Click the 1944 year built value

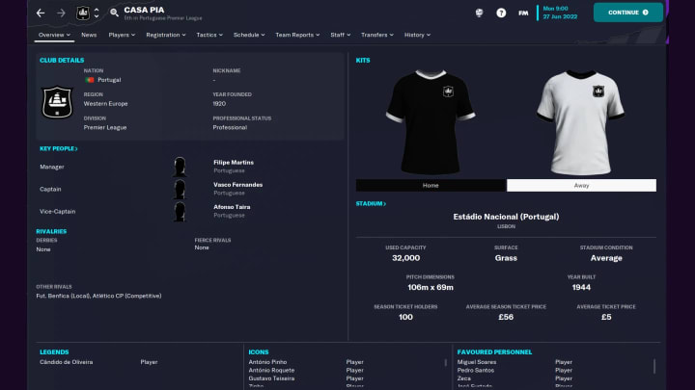581,287
